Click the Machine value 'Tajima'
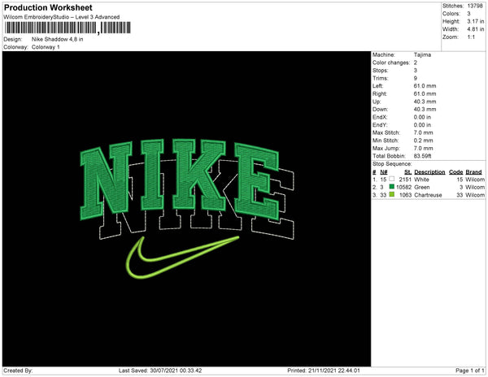The height and width of the screenshot is (377, 488). coord(422,54)
